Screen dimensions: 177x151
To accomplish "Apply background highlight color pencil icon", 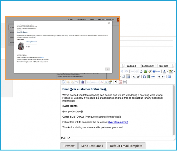I will 171,71.
